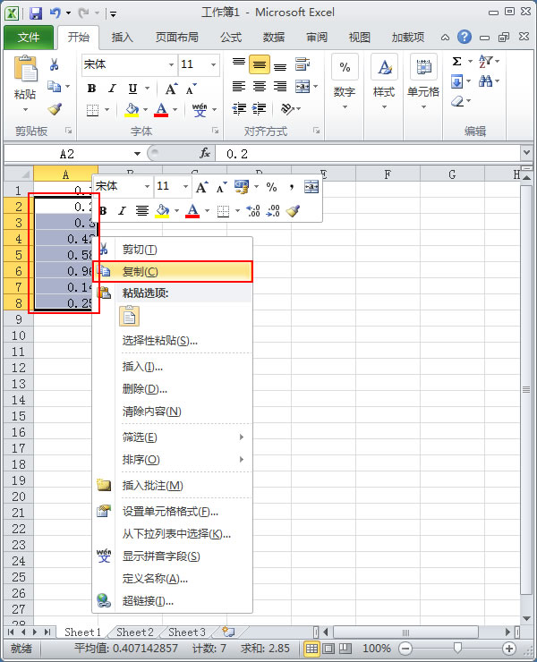Image resolution: width=537 pixels, height=662 pixels.
Task: Click the ribbon Format Painter brush icon
Action: pos(55,109)
